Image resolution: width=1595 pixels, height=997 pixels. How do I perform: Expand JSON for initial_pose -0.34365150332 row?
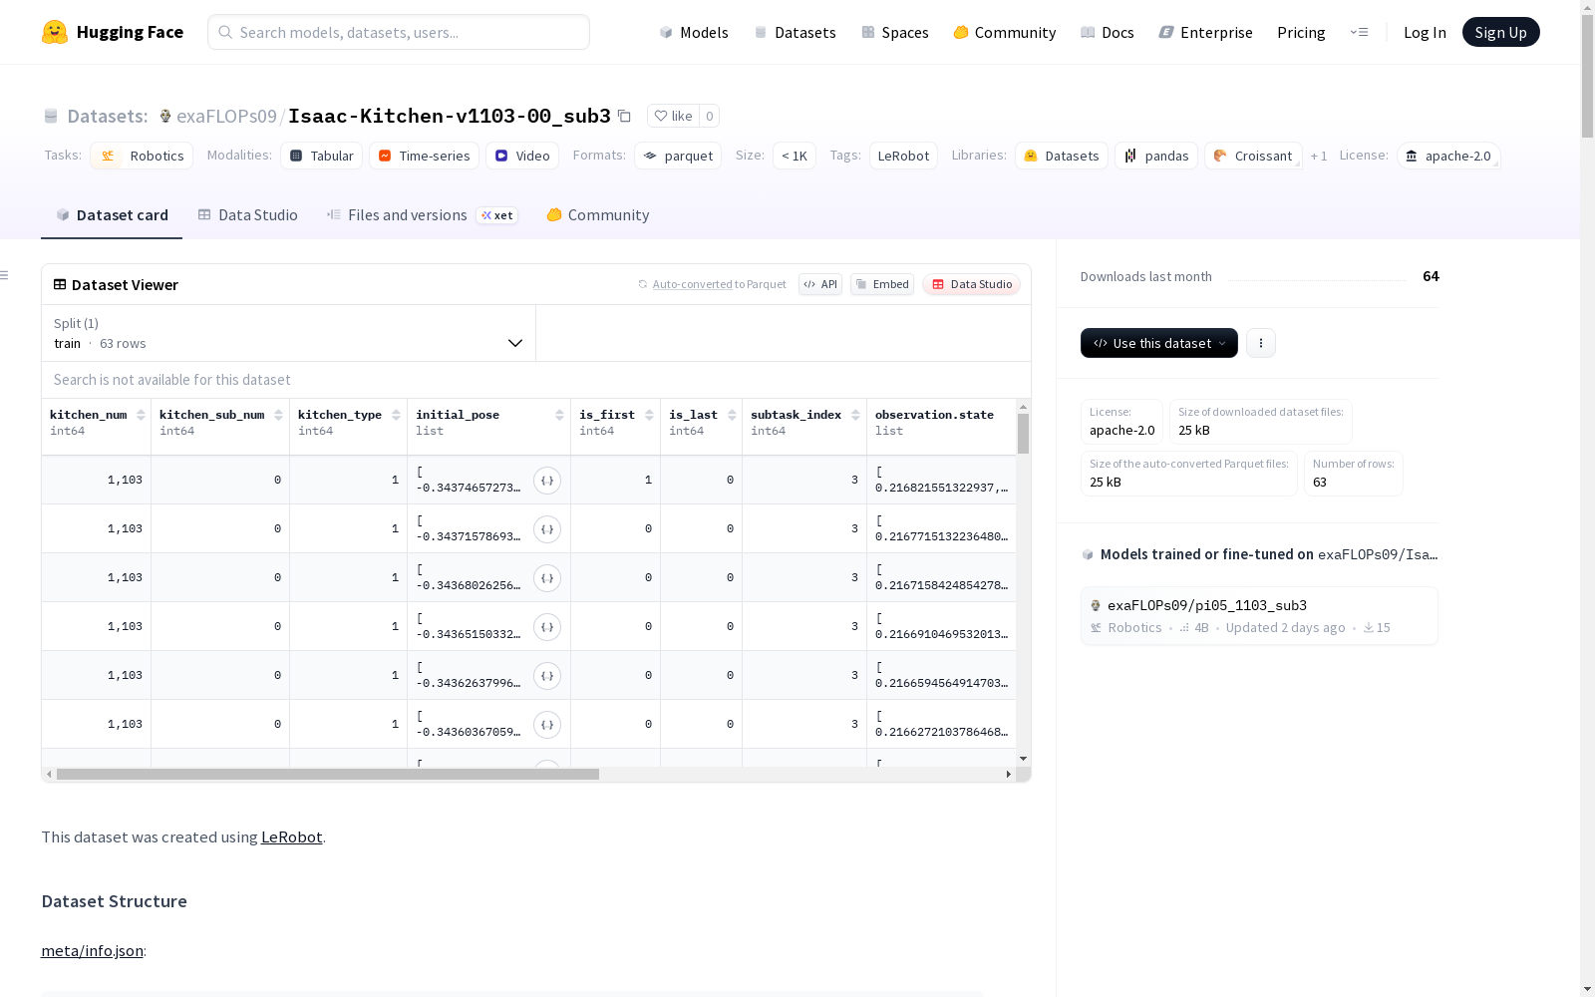tap(547, 627)
